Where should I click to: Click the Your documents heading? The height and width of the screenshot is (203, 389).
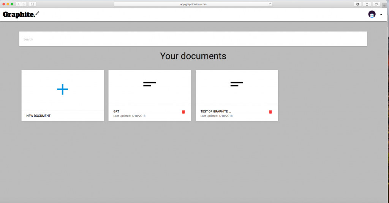(x=193, y=56)
